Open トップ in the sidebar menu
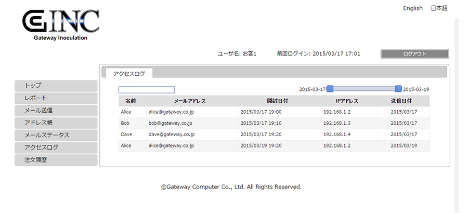 56,86
